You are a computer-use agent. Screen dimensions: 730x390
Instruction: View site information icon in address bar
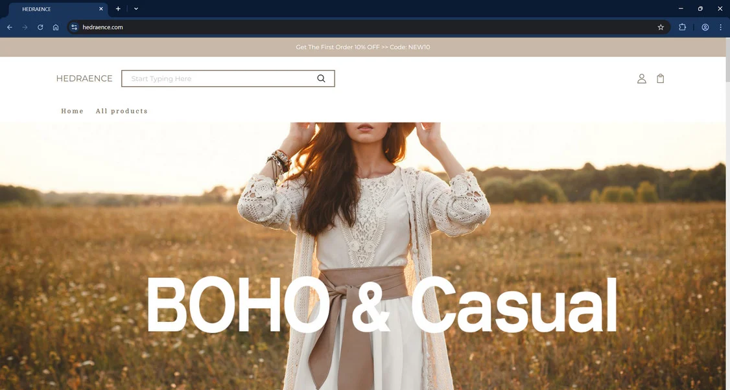coord(74,27)
